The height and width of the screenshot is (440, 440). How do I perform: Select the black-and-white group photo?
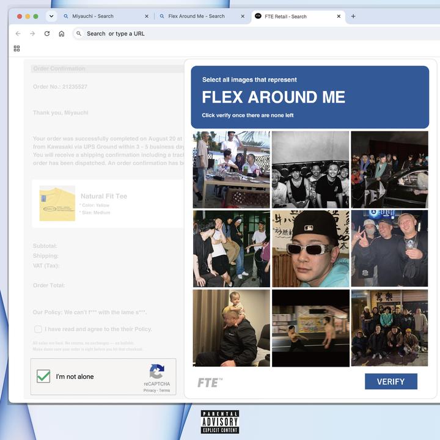310,170
